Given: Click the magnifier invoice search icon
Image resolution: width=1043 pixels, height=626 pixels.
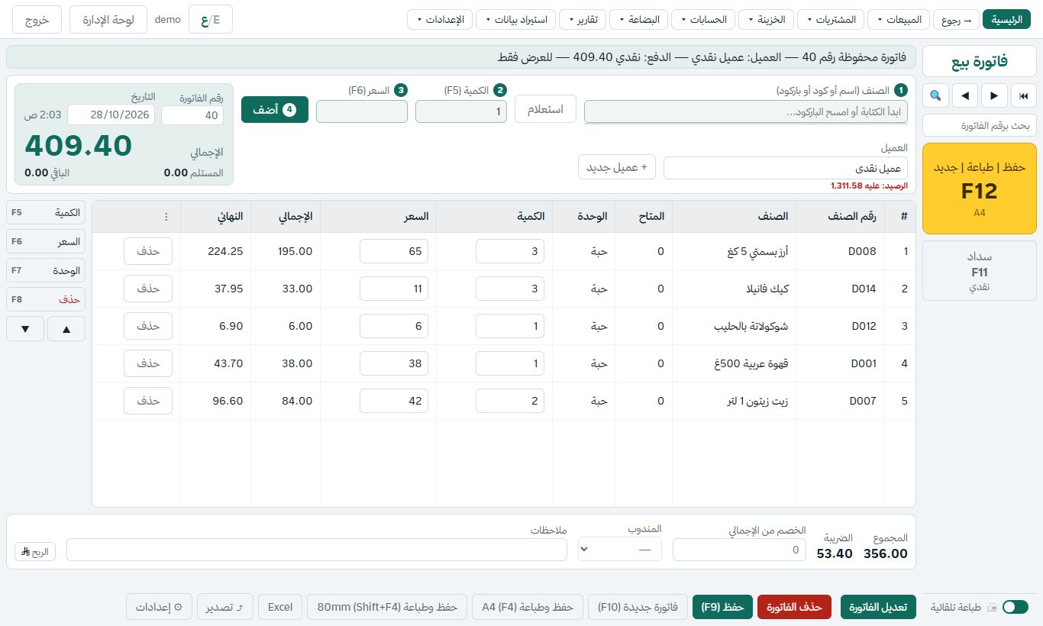Looking at the screenshot, I should click(x=935, y=95).
